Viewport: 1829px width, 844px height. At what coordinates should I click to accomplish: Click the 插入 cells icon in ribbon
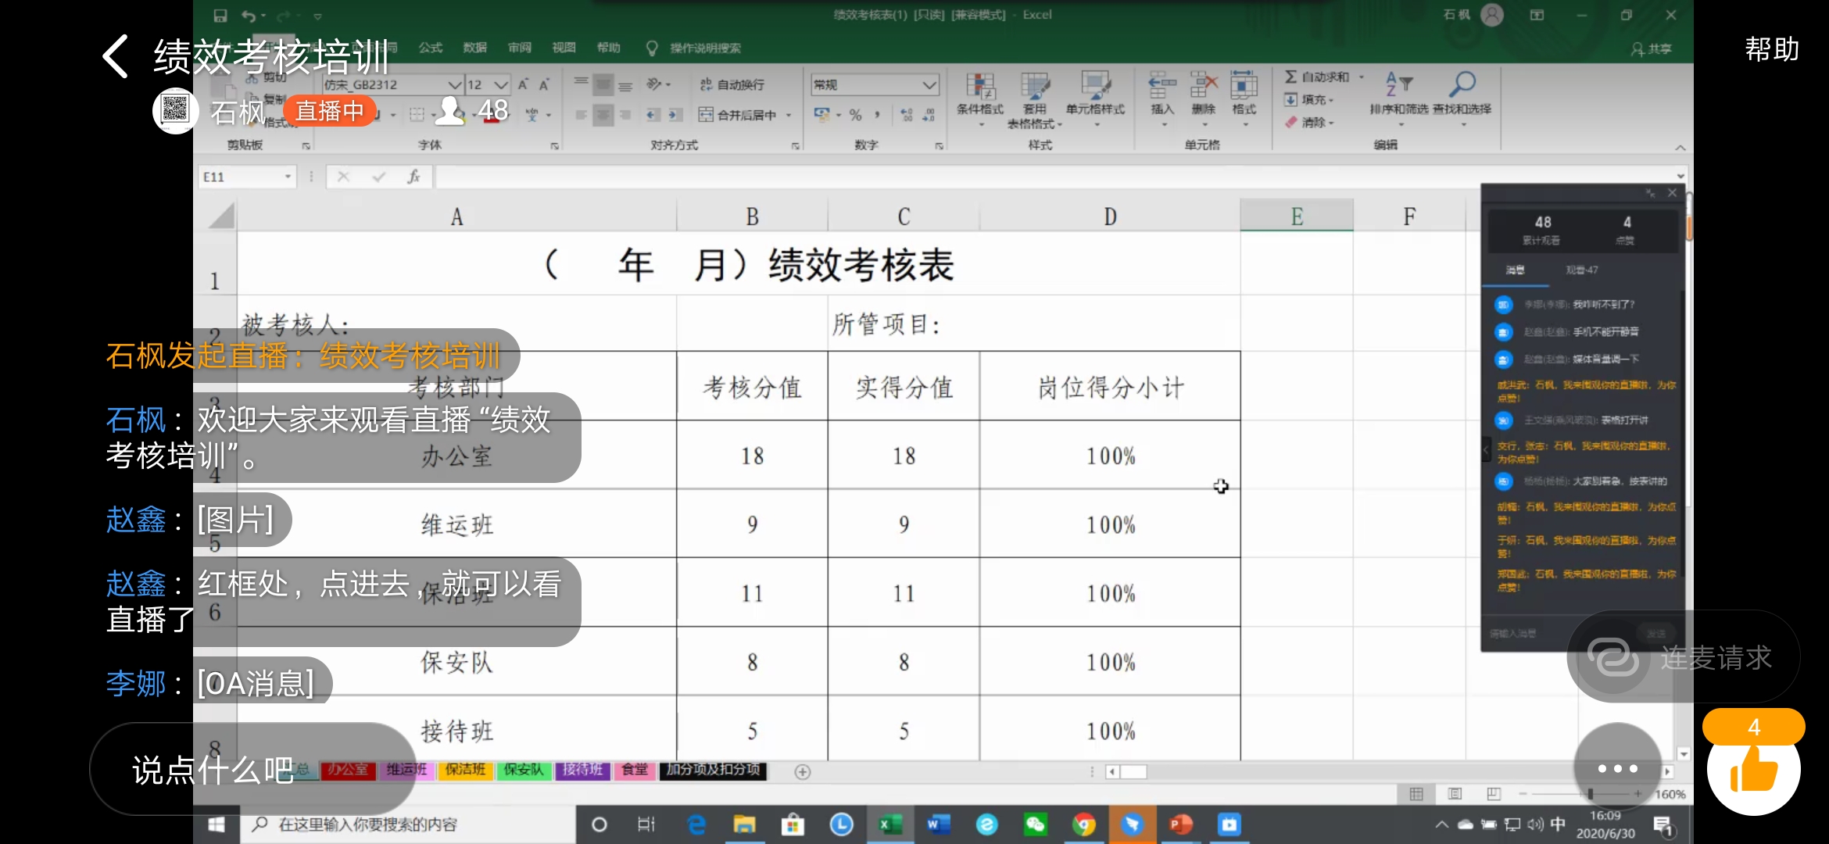point(1162,88)
